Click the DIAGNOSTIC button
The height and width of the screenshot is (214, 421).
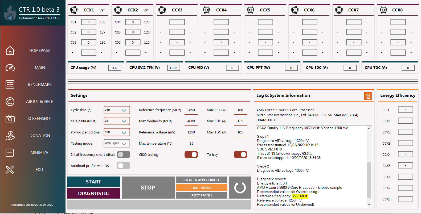(93, 193)
